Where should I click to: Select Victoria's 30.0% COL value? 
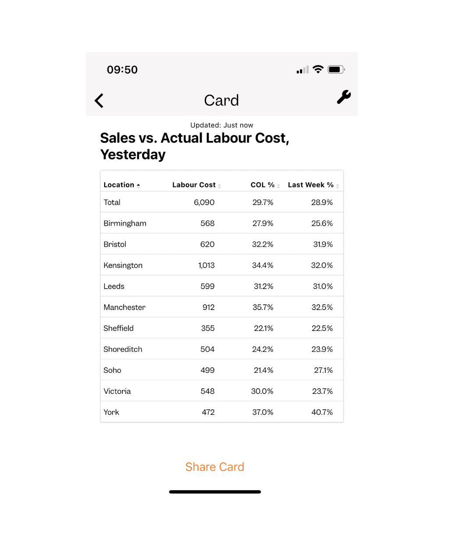coord(262,391)
